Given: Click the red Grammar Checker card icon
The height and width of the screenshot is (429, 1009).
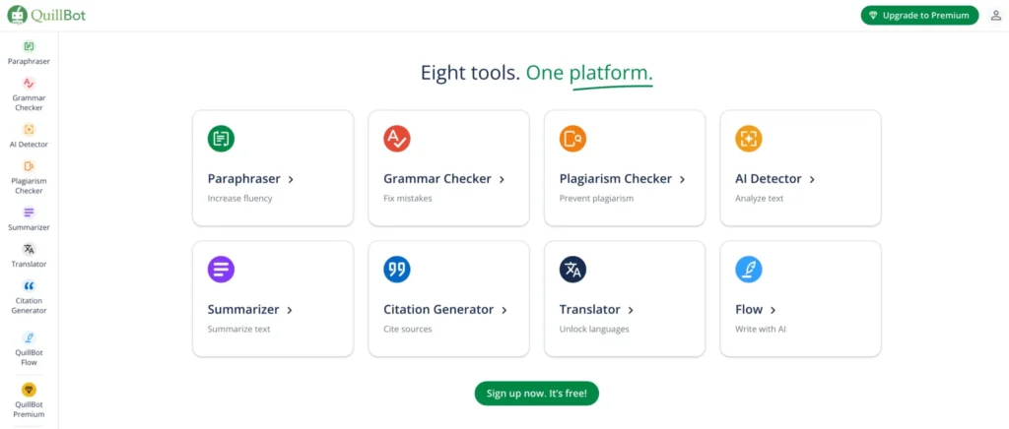Looking at the screenshot, I should pyautogui.click(x=397, y=139).
